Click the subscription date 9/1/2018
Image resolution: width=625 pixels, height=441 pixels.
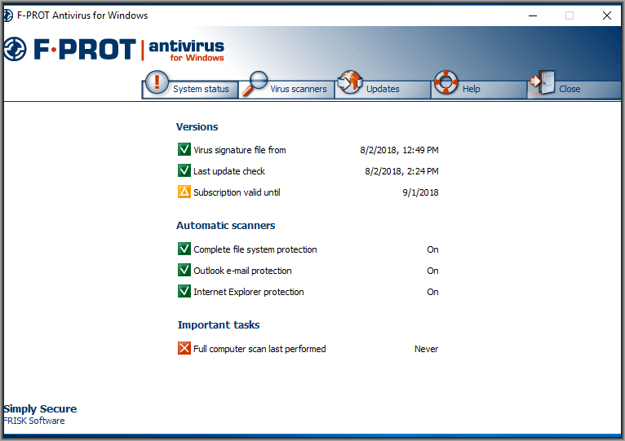tap(420, 192)
